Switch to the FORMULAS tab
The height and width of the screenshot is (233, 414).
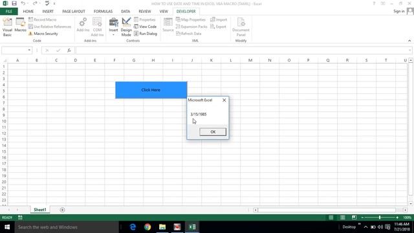pyautogui.click(x=103, y=12)
